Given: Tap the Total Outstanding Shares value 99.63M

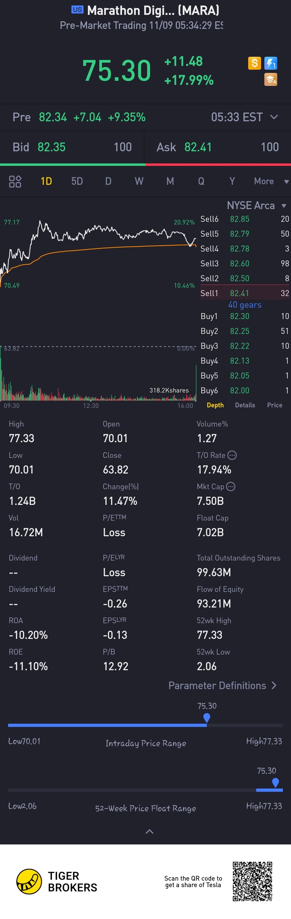Looking at the screenshot, I should (x=214, y=572).
